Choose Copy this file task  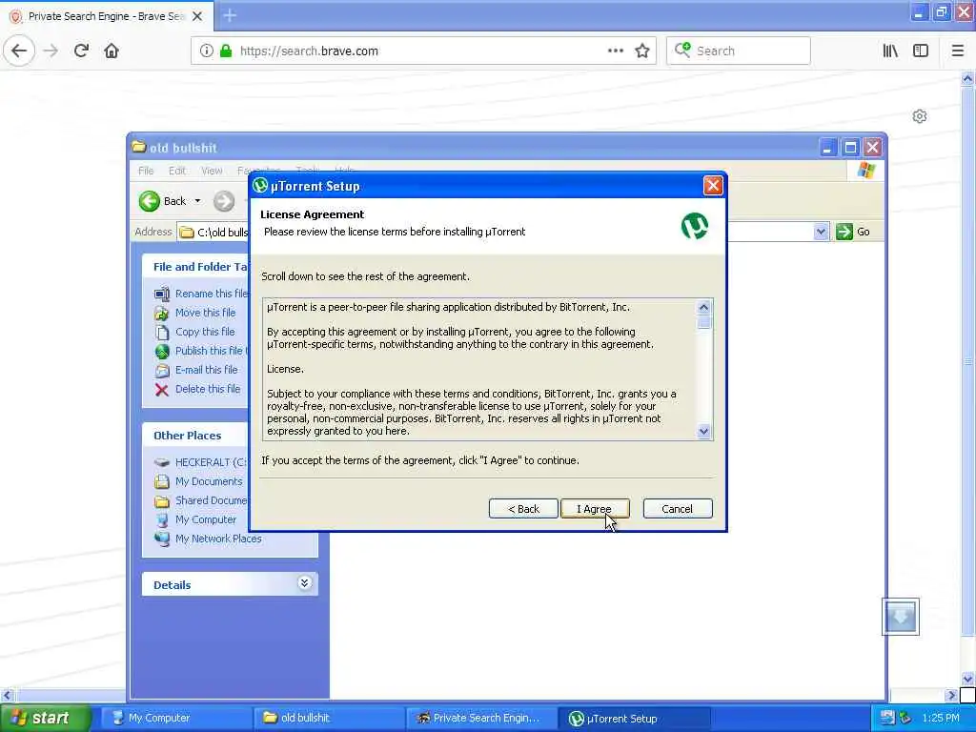(205, 332)
